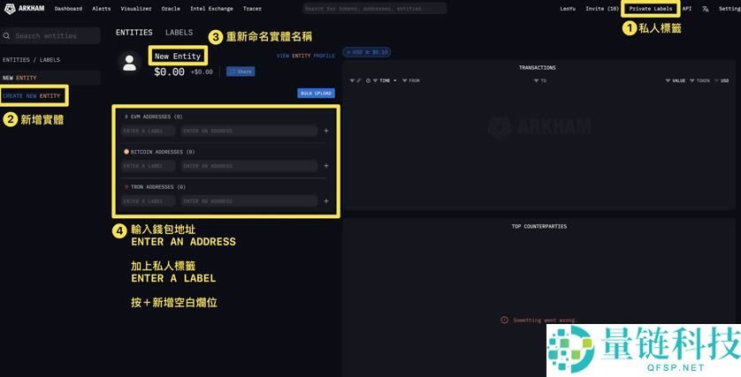Screen dimensions: 741x377
Task: Remove the USD ≥ $0.10 filter chip
Action: pos(348,52)
